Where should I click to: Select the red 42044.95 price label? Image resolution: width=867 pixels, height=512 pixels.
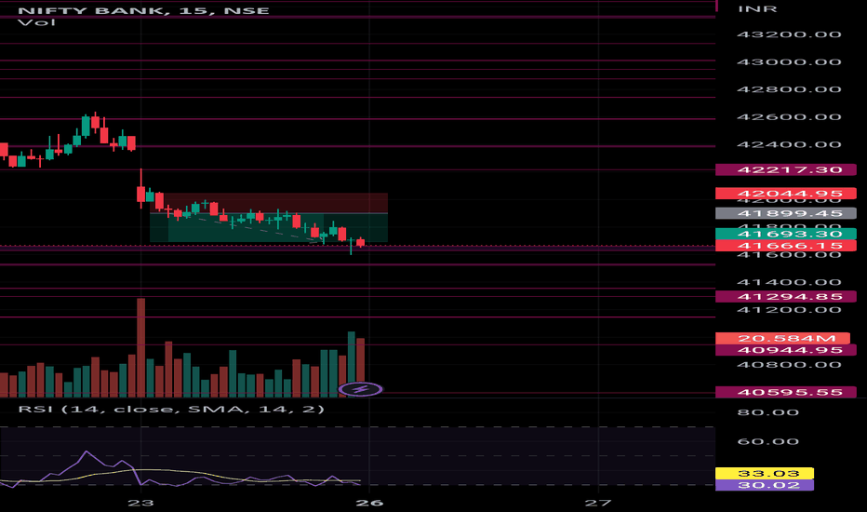pyautogui.click(x=786, y=194)
